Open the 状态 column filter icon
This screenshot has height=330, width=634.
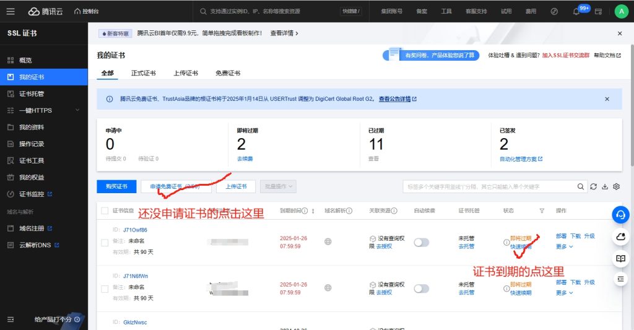[x=542, y=211]
